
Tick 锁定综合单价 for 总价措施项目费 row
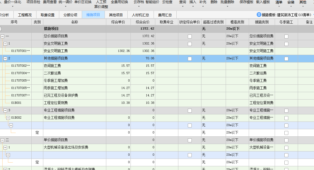(x=190, y=36)
